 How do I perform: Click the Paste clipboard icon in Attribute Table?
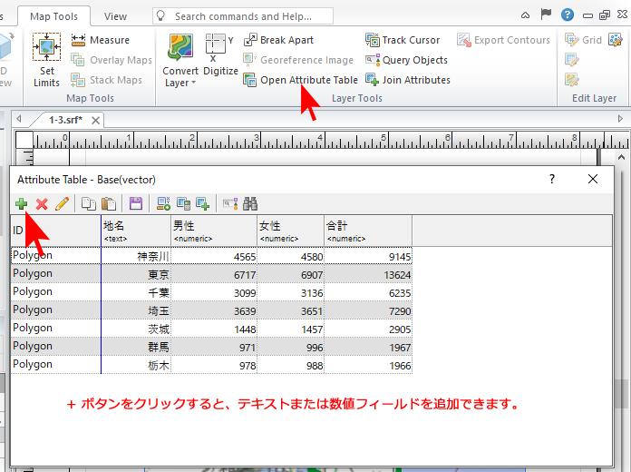(109, 204)
